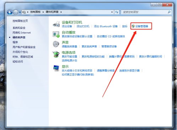Image resolution: width=177 pixels, height=130 pixels.
Task: Click 放大或缩小文本和其他项目 link
Action: pos(77,70)
